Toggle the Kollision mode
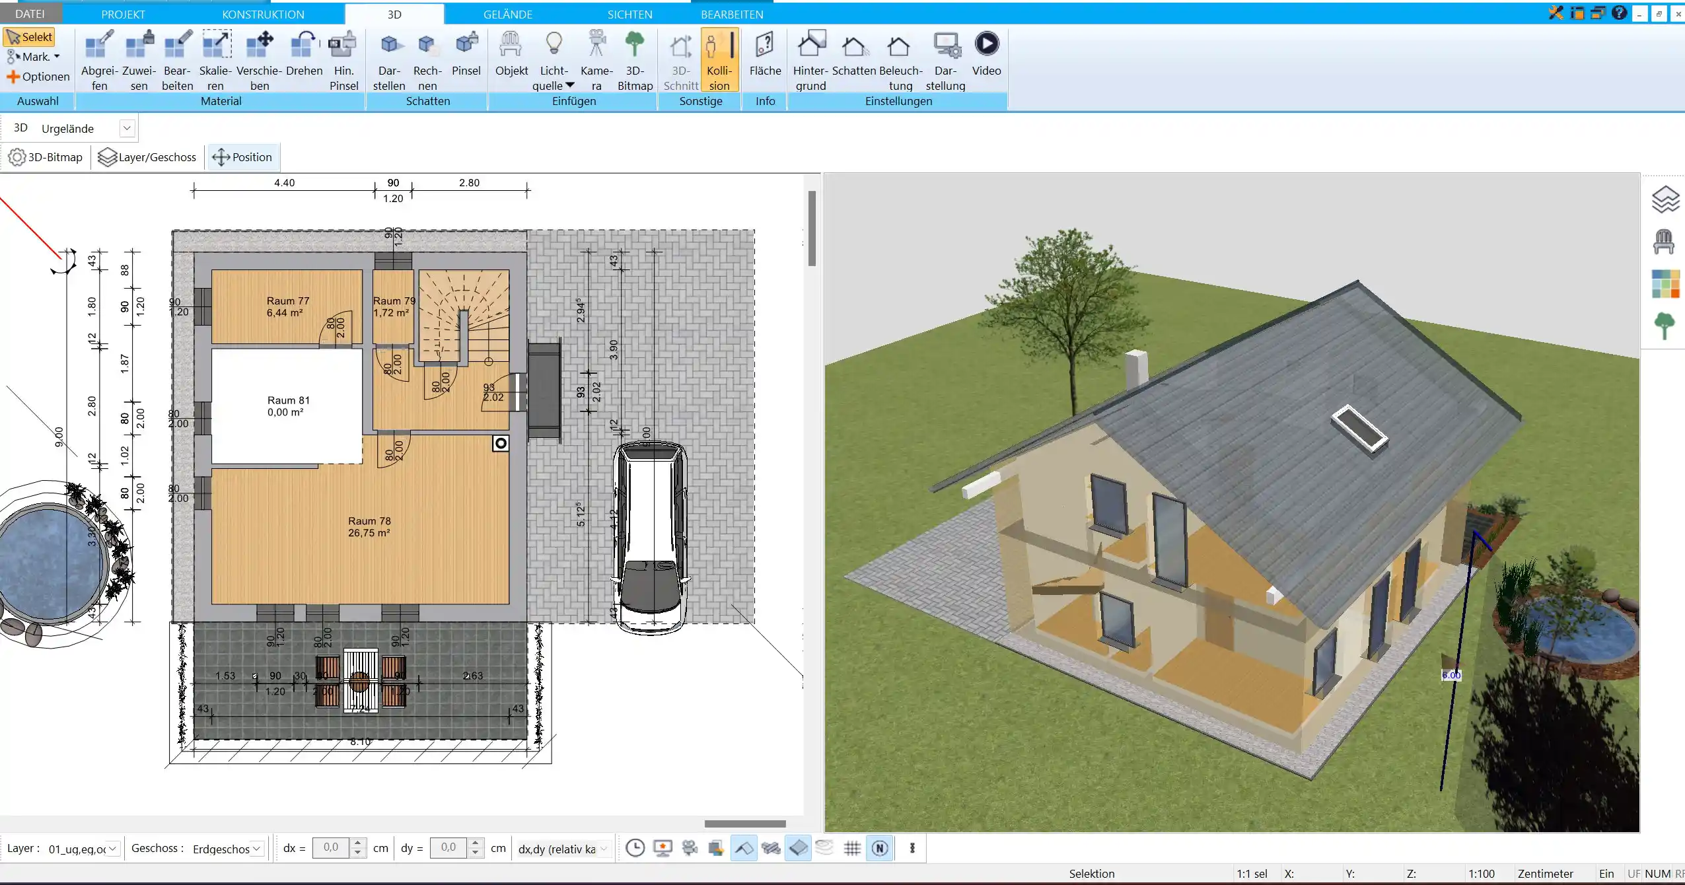1685x885 pixels. coord(719,61)
